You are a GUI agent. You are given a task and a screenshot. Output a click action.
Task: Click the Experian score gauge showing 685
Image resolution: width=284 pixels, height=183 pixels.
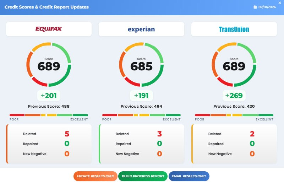pos(141,65)
